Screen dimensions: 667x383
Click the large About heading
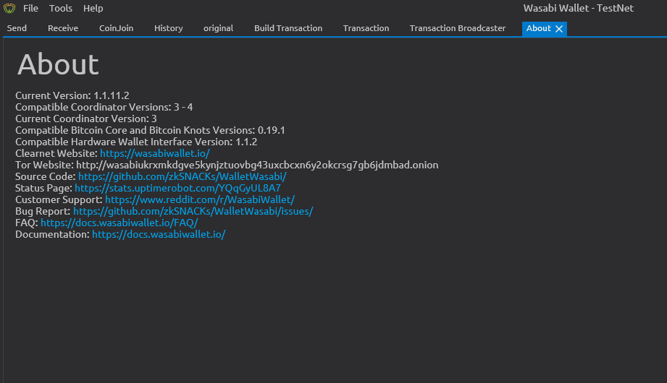(x=58, y=64)
